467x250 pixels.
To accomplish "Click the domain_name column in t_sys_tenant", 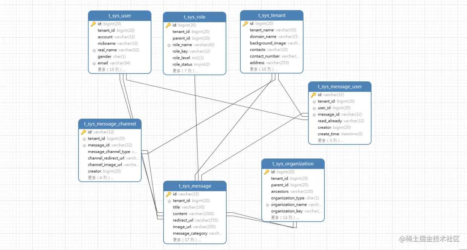I will pos(275,37).
